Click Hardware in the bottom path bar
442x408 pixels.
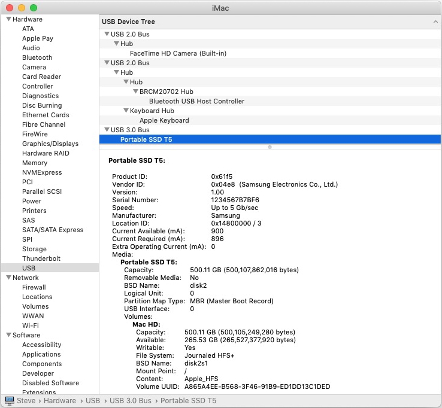coord(60,401)
